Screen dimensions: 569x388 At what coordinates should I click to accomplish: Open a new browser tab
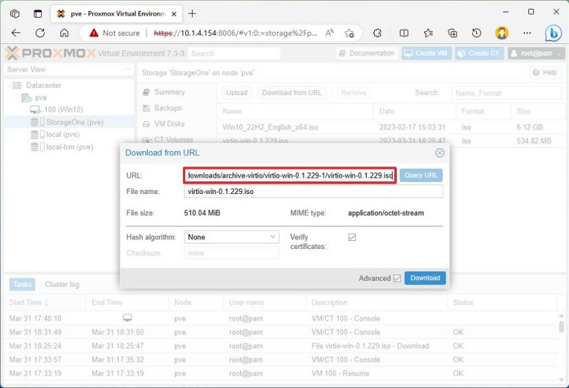click(x=193, y=14)
